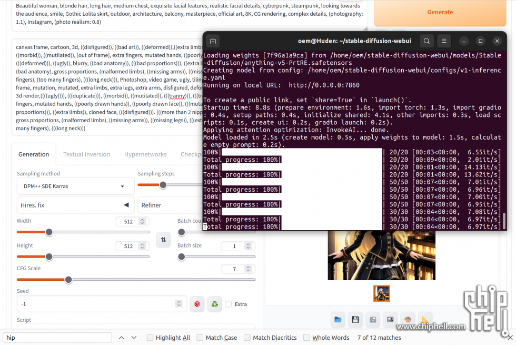Go to next find match arrow
Viewport: 516px width, 345px height.
[134, 338]
